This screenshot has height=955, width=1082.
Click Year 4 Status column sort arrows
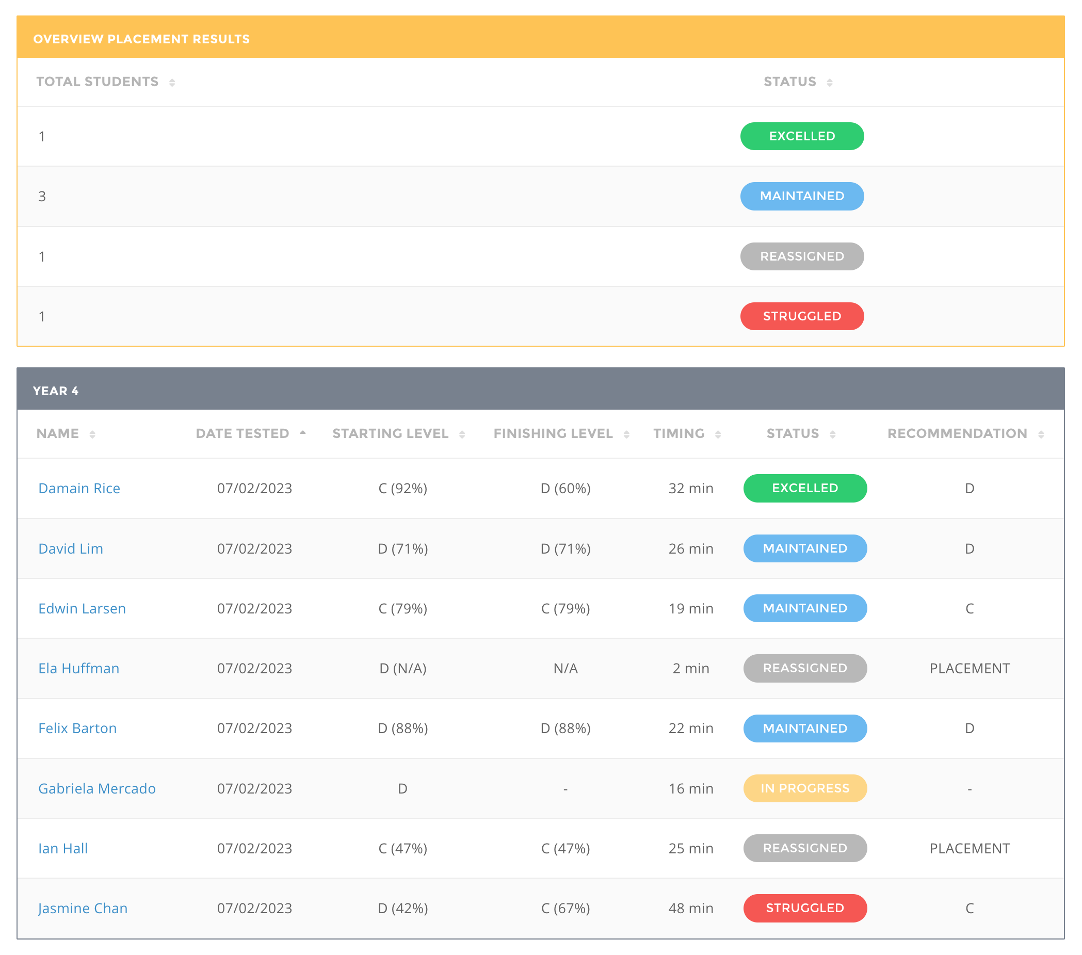point(833,434)
